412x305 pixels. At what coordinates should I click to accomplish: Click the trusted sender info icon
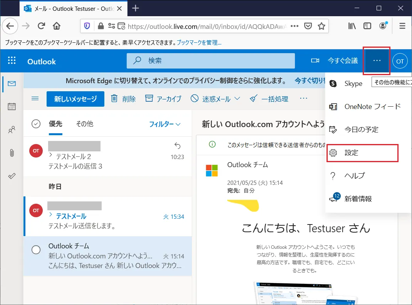[x=212, y=144]
